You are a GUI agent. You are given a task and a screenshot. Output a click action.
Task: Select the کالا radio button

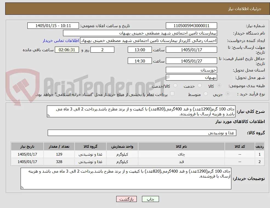pyautogui.click(x=219, y=86)
